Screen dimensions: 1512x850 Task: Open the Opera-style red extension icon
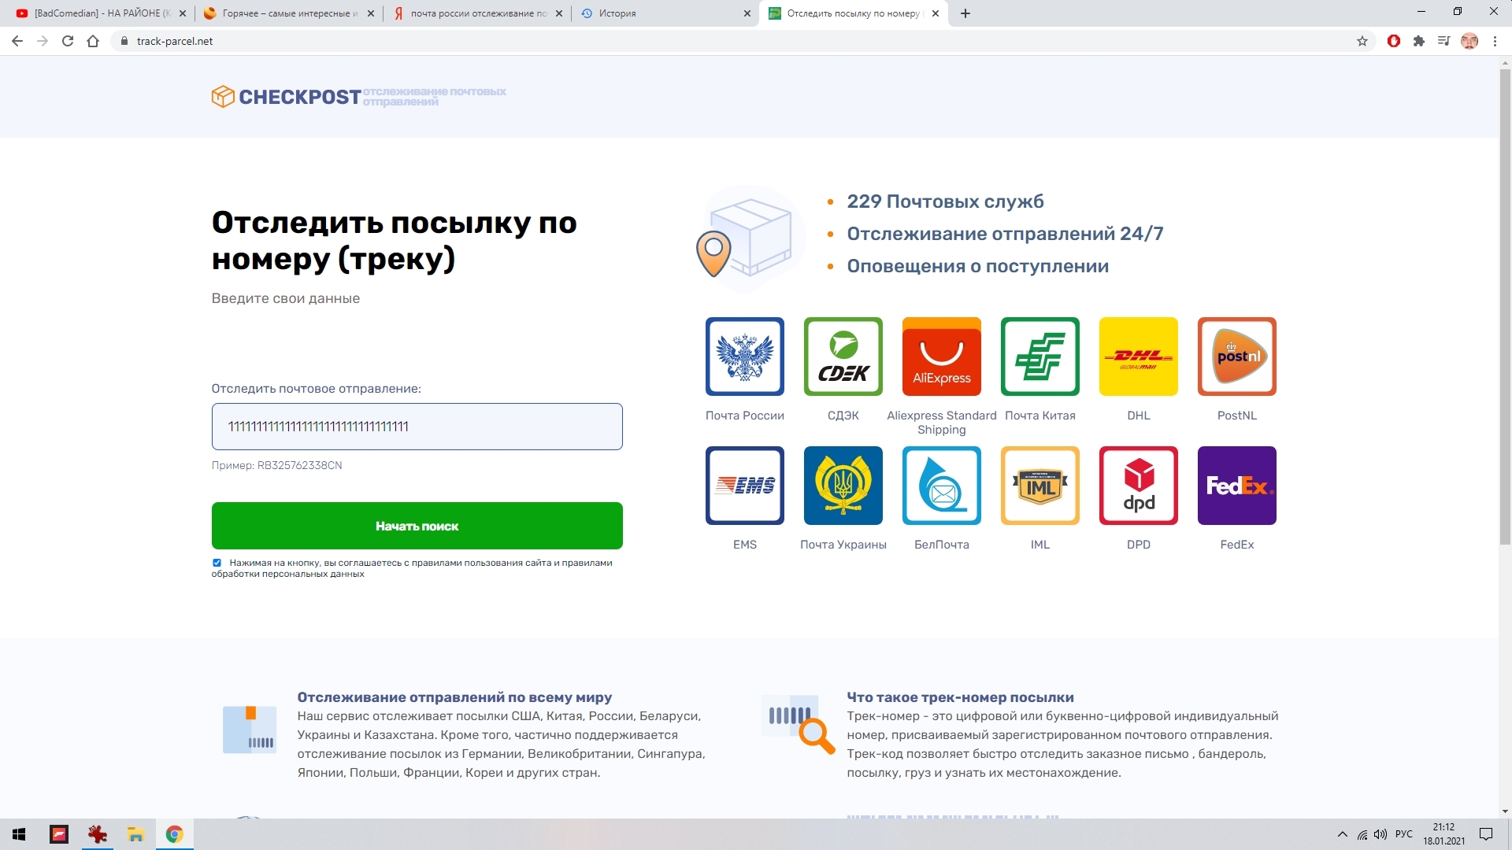[1393, 41]
